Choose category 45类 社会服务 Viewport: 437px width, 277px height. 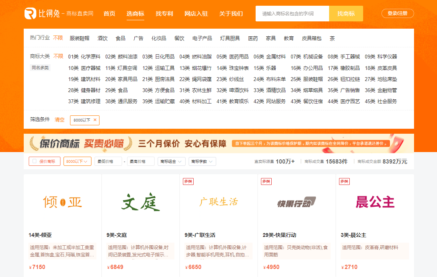[381, 102]
